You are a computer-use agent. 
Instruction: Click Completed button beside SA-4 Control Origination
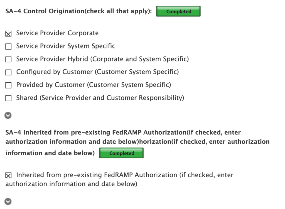pos(178,12)
